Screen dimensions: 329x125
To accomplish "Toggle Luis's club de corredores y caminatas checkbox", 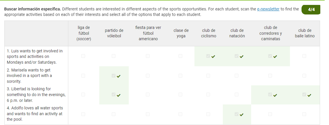I will [x=270, y=56].
